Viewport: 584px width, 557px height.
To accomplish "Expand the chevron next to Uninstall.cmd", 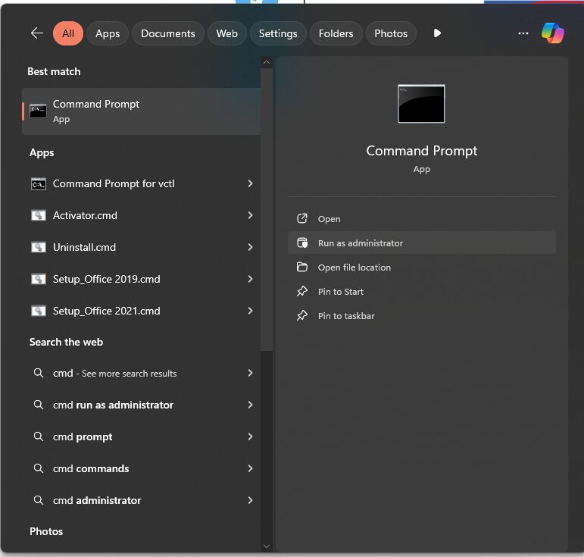I will (250, 247).
